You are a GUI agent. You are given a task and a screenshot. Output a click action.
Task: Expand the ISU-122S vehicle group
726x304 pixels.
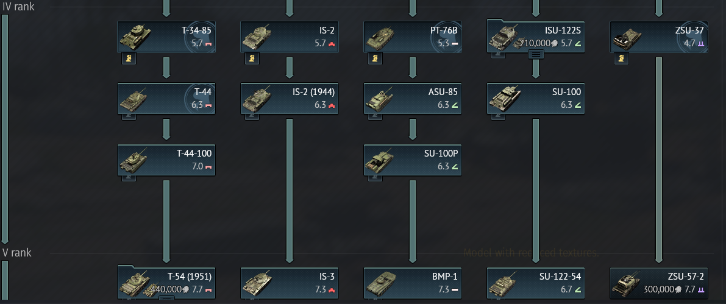[x=536, y=54]
